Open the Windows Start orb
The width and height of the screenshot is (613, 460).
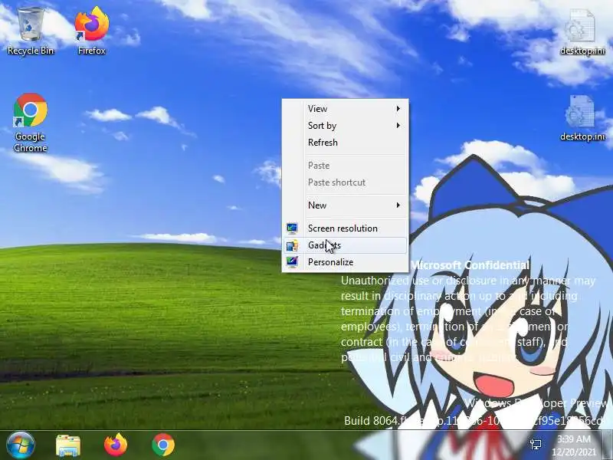click(21, 445)
